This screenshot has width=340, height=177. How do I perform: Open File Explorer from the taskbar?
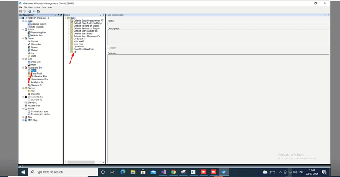133,172
